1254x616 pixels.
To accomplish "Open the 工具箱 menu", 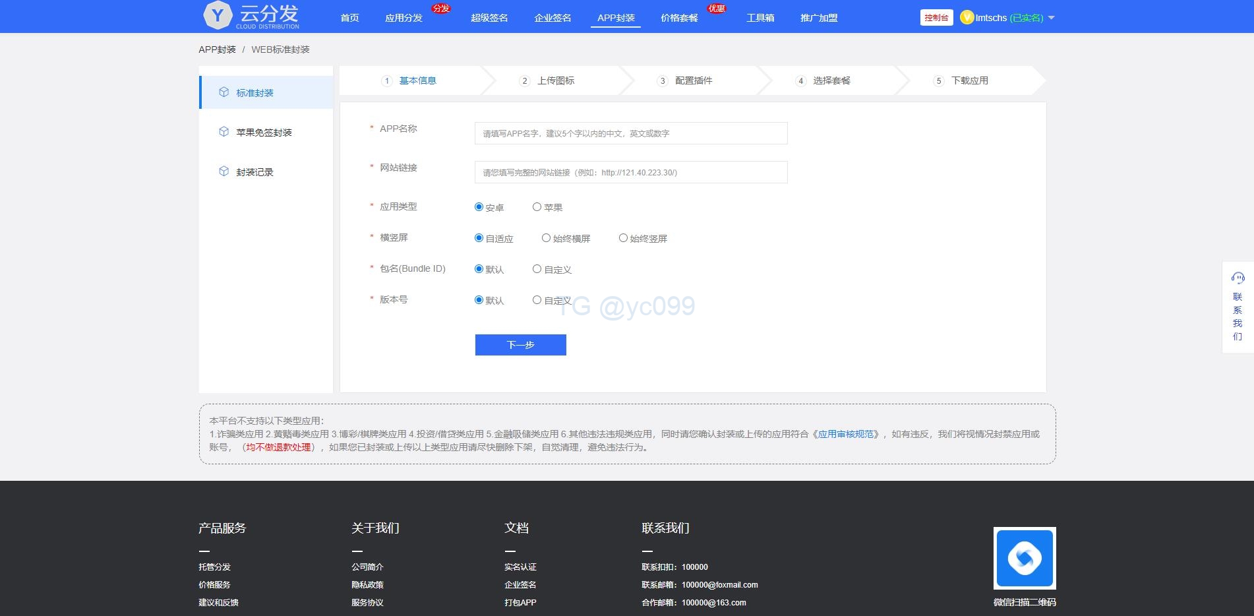I will coord(760,18).
